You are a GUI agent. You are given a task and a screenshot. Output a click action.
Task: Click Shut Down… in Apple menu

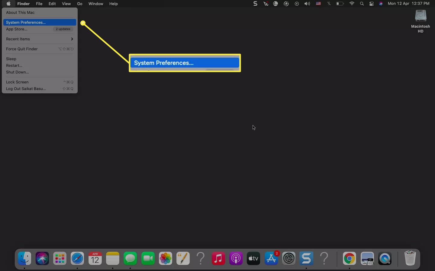[18, 72]
